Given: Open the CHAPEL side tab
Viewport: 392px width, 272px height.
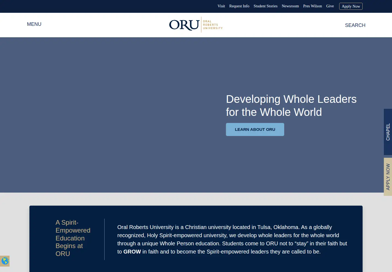Looking at the screenshot, I should tap(388, 132).
